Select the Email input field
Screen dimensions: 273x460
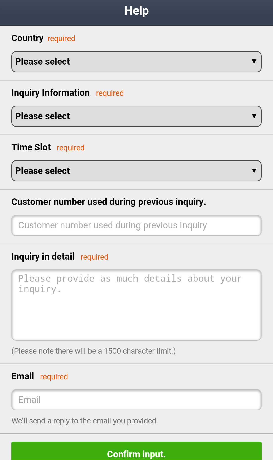136,400
